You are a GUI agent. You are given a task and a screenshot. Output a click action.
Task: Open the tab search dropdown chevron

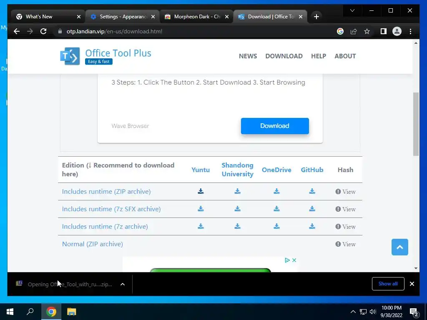point(352,10)
